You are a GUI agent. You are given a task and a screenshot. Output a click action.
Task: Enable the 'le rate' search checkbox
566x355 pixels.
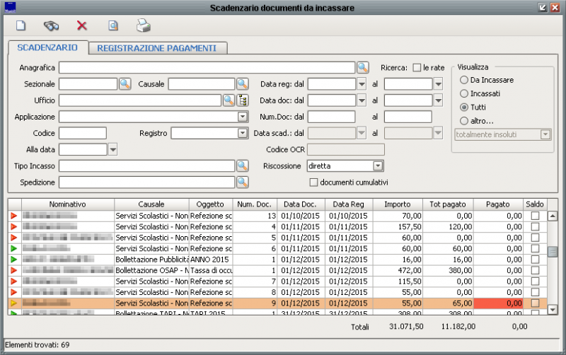pyautogui.click(x=417, y=68)
